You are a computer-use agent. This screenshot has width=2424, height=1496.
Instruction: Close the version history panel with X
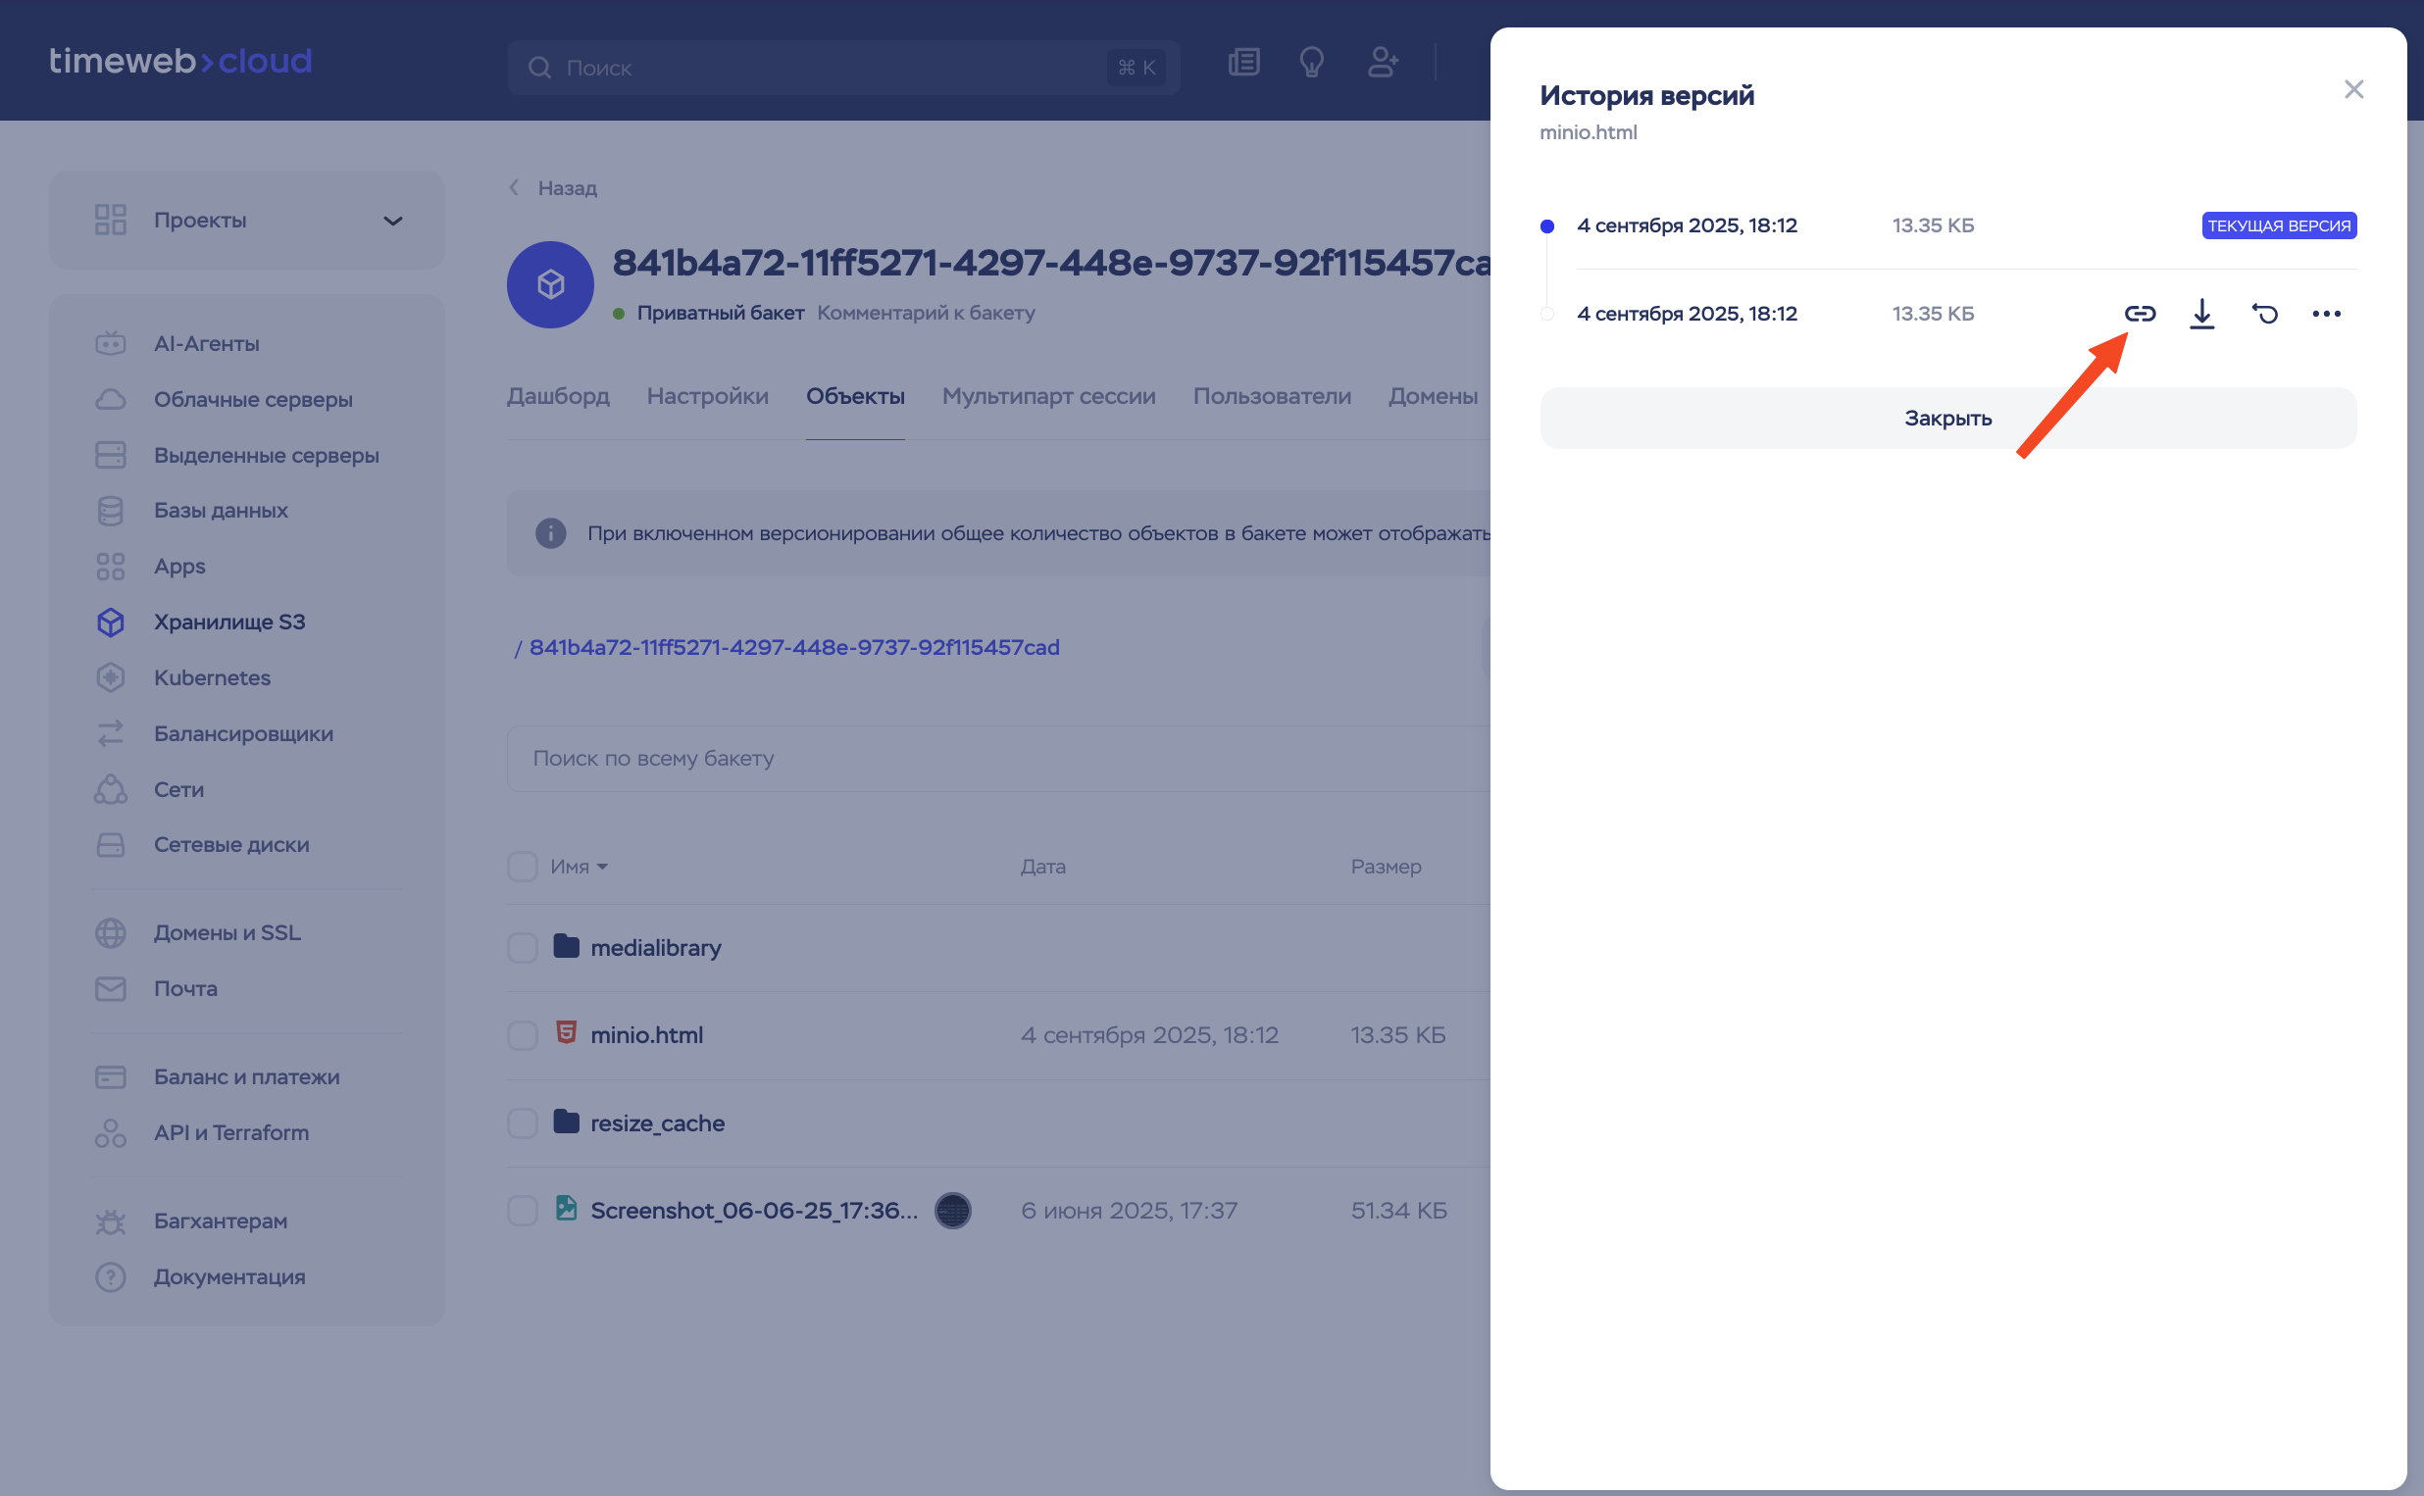(2353, 90)
